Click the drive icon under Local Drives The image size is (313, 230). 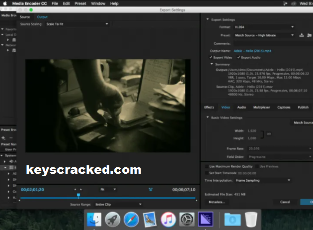(14, 40)
